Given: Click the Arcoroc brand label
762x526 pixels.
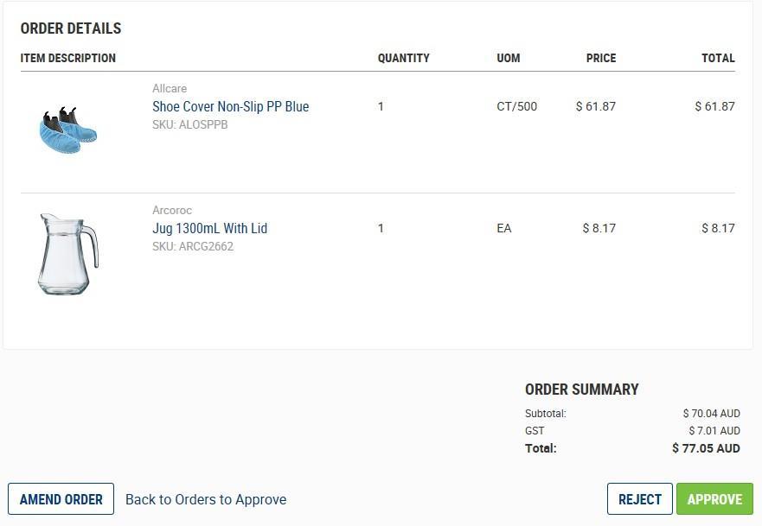Looking at the screenshot, I should pyautogui.click(x=172, y=210).
